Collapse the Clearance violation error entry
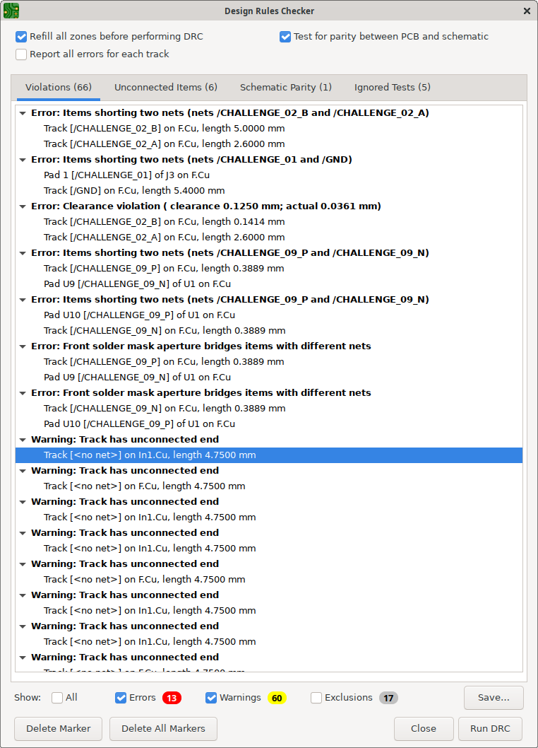 [x=23, y=206]
